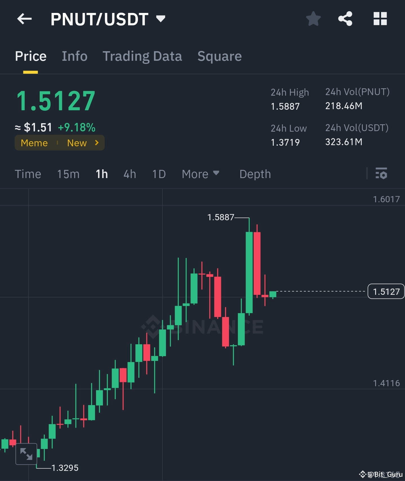The height and width of the screenshot is (481, 405).
Task: Tap the back arrow to exit pair view
Action: (x=24, y=19)
